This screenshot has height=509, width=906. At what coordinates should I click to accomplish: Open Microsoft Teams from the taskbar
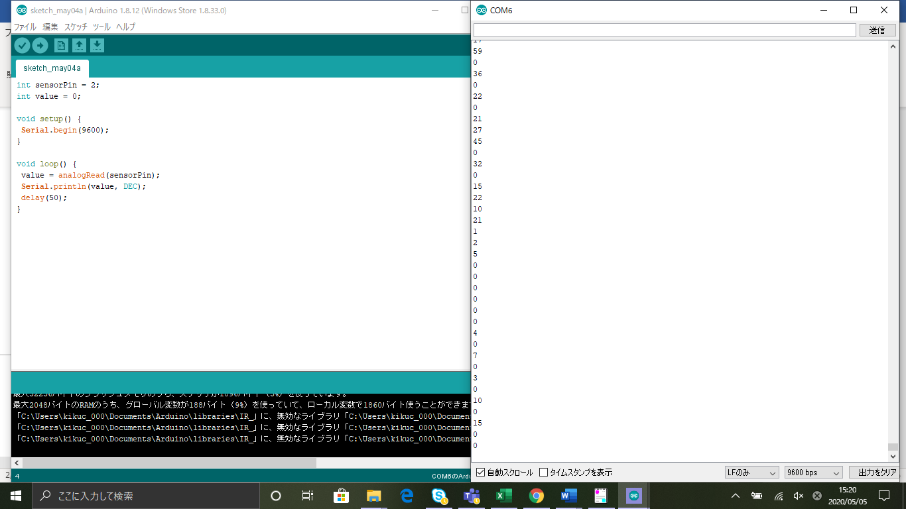click(x=472, y=495)
